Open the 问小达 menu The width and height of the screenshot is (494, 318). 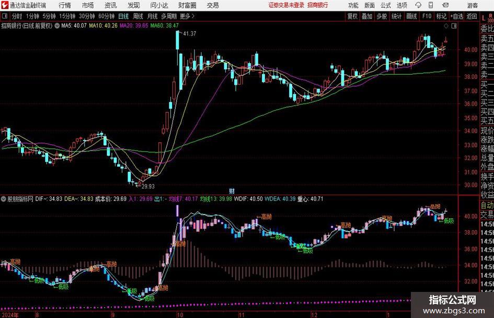[159, 5]
